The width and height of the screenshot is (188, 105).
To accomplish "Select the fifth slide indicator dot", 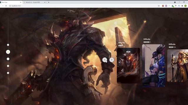I will tap(8, 73).
